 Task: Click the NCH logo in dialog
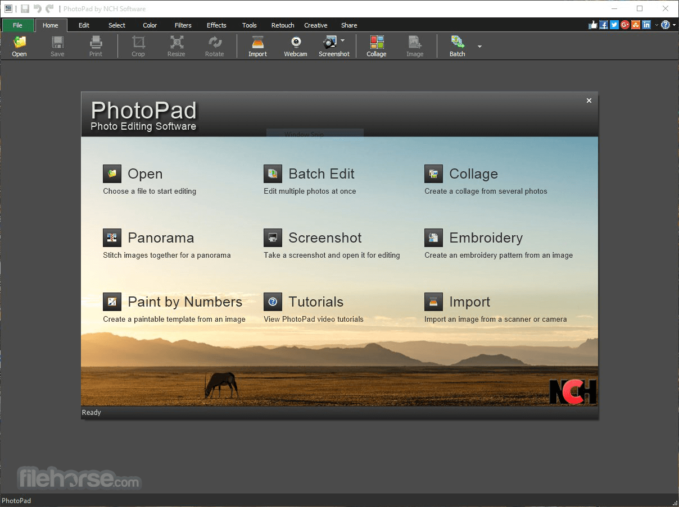pos(572,392)
